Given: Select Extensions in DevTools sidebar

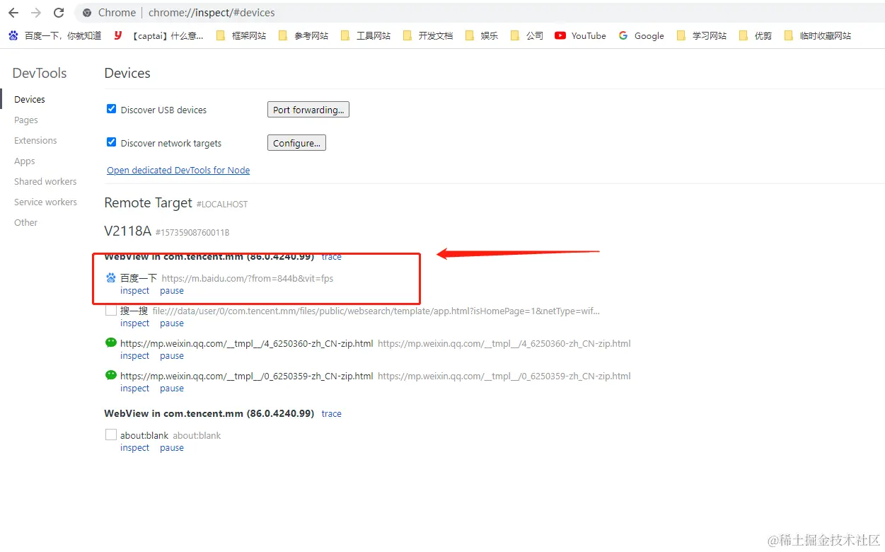Looking at the screenshot, I should [x=35, y=141].
